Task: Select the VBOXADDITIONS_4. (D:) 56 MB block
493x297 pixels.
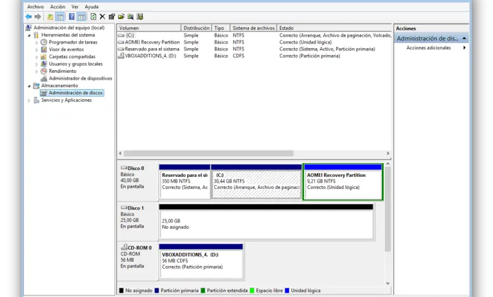Action: click(x=201, y=262)
